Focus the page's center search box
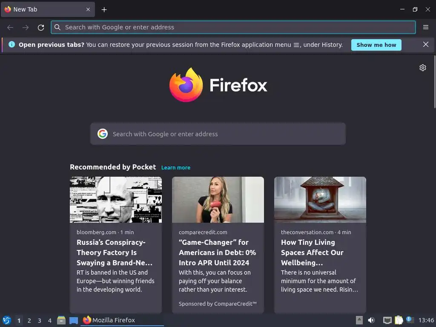Viewport: 436px width, 327px height. (x=218, y=134)
